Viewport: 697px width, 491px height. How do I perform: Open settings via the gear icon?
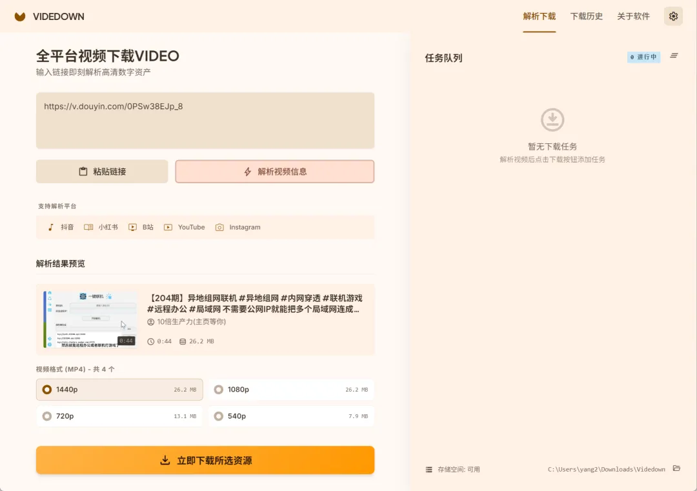point(673,16)
